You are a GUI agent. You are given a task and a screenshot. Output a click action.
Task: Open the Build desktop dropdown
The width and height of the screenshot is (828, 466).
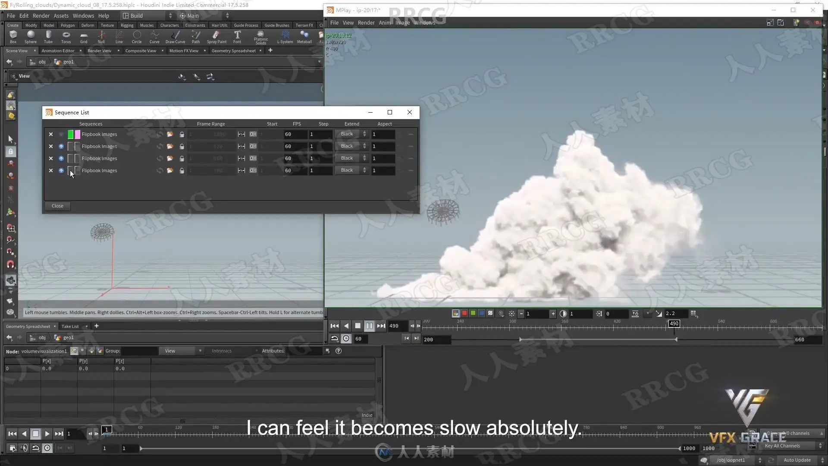tap(147, 16)
